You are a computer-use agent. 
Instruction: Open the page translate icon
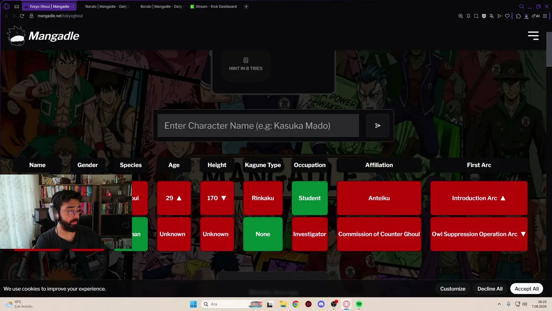click(x=492, y=16)
